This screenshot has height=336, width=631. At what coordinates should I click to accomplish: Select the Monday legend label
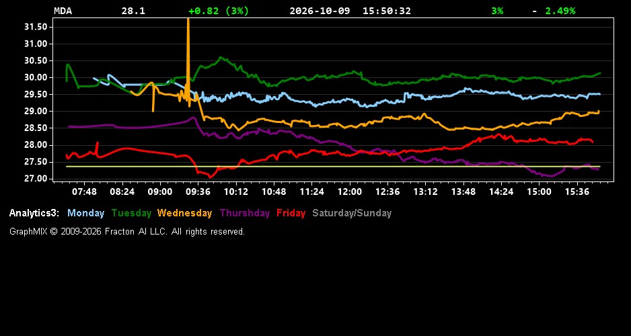coord(85,213)
